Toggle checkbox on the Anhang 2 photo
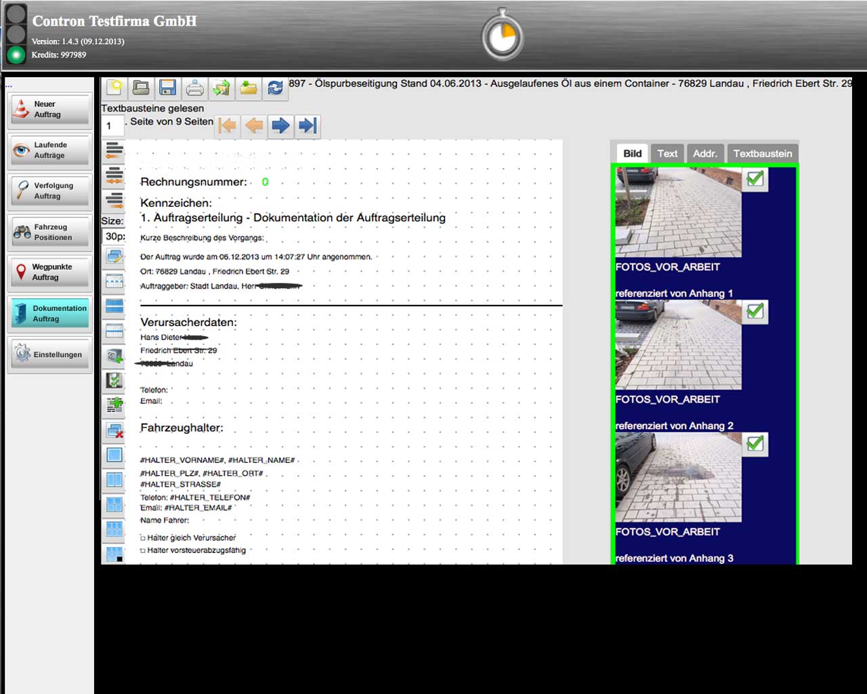The height and width of the screenshot is (694, 867). tap(755, 311)
